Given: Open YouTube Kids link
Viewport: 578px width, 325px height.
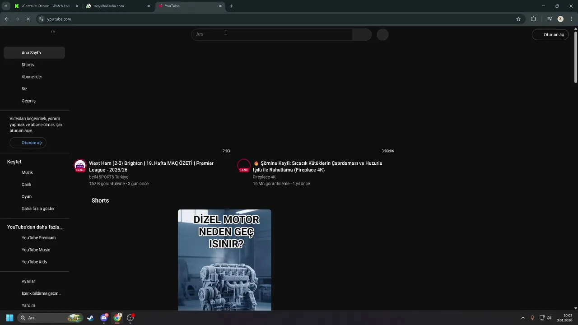Looking at the screenshot, I should 34,262.
